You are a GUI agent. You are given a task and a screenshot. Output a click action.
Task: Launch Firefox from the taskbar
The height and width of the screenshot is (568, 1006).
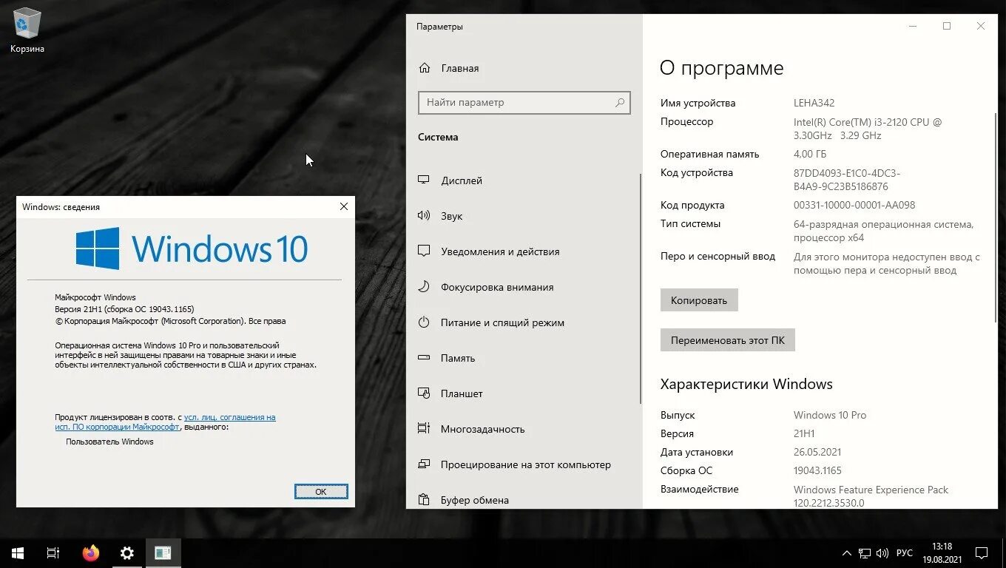click(x=90, y=553)
